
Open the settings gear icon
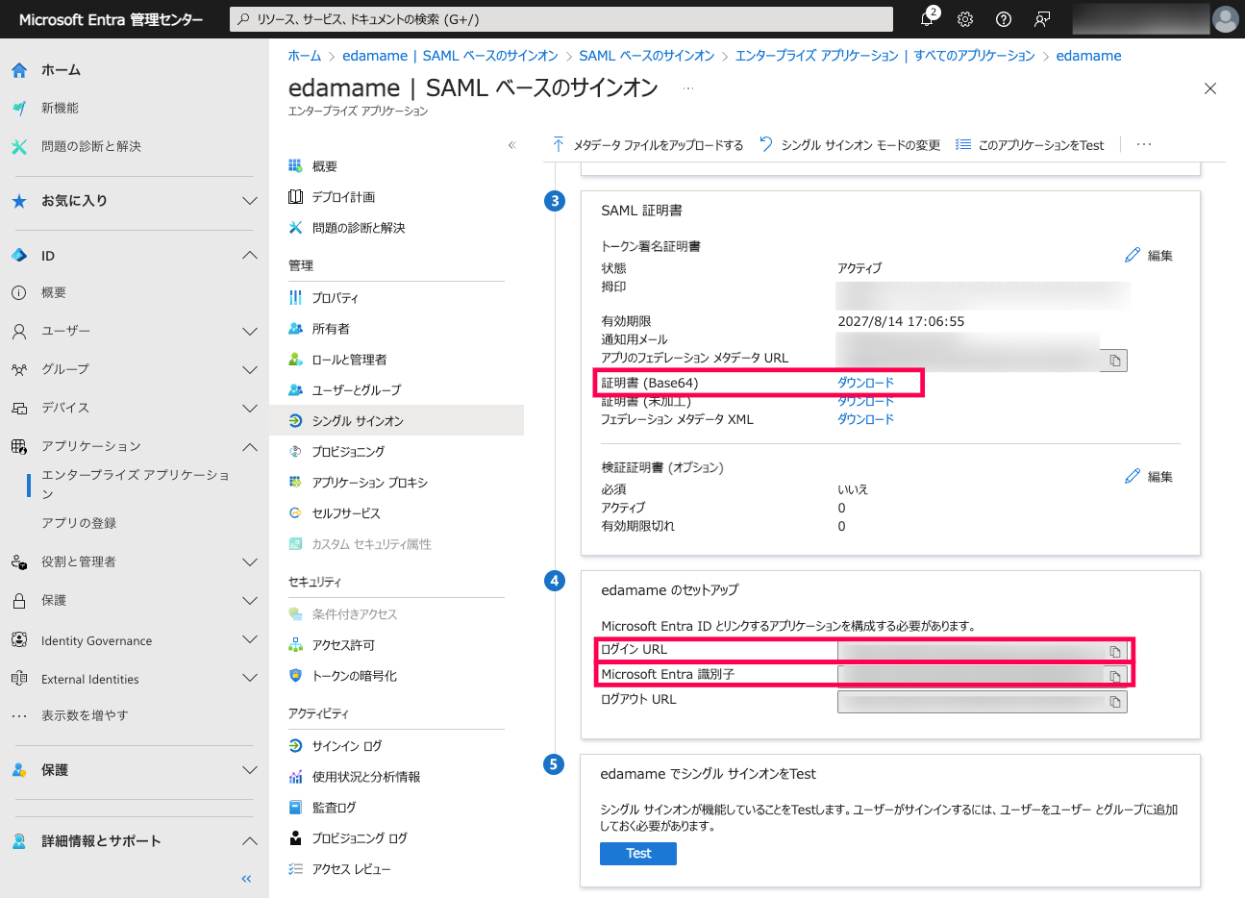pyautogui.click(x=965, y=19)
